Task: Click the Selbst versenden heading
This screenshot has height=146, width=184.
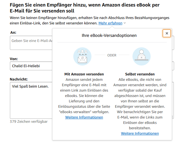Action: pyautogui.click(x=140, y=74)
